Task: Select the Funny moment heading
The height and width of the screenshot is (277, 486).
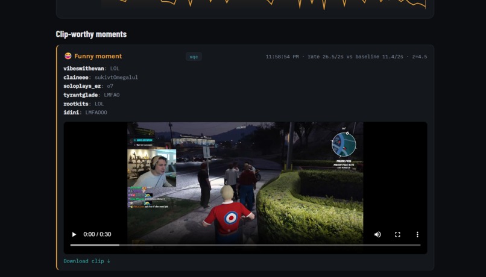Action: point(98,56)
